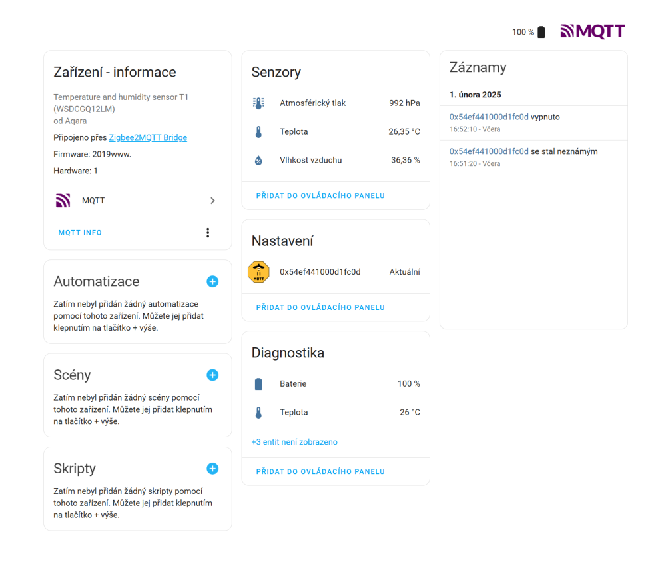
Task: Expand the MQTT integration chevron
Action: [x=212, y=201]
